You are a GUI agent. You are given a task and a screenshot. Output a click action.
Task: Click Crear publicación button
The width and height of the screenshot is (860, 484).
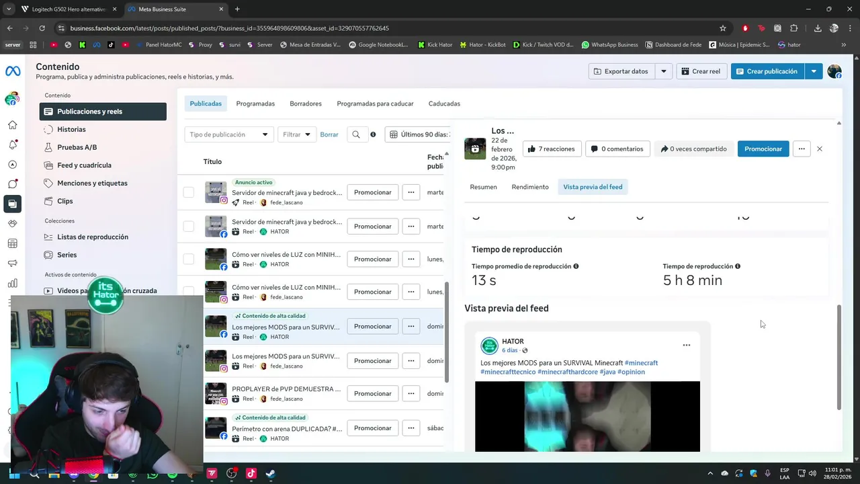click(767, 71)
